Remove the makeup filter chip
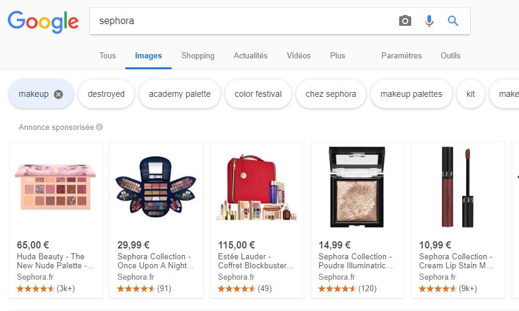 tap(58, 94)
